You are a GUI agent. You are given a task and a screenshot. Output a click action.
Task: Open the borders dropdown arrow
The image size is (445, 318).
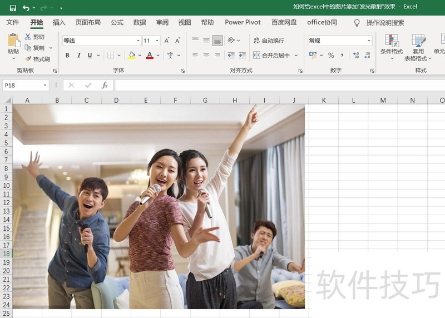tap(119, 56)
